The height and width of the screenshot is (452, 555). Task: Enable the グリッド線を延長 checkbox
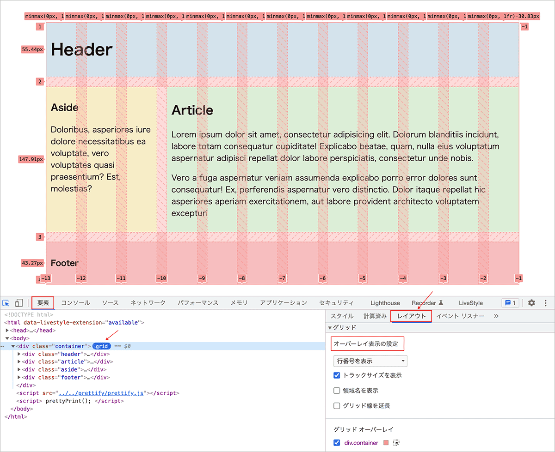coord(337,406)
